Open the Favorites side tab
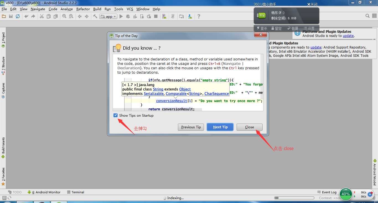378x203 pixels. click(x=3, y=177)
